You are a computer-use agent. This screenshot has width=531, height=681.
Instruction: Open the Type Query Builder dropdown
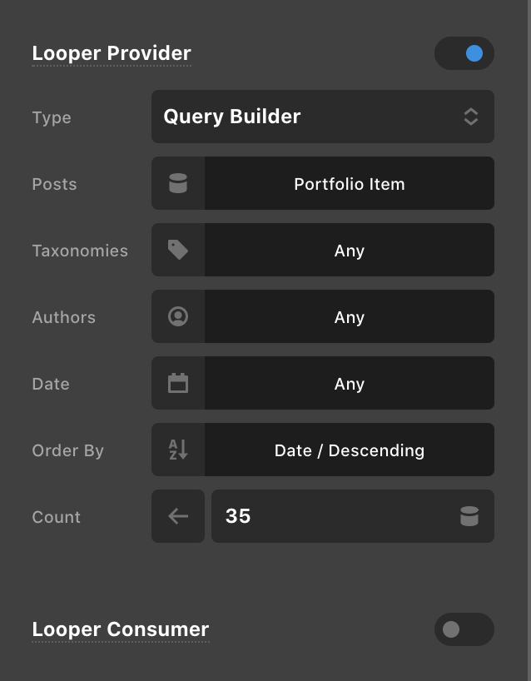pos(323,117)
